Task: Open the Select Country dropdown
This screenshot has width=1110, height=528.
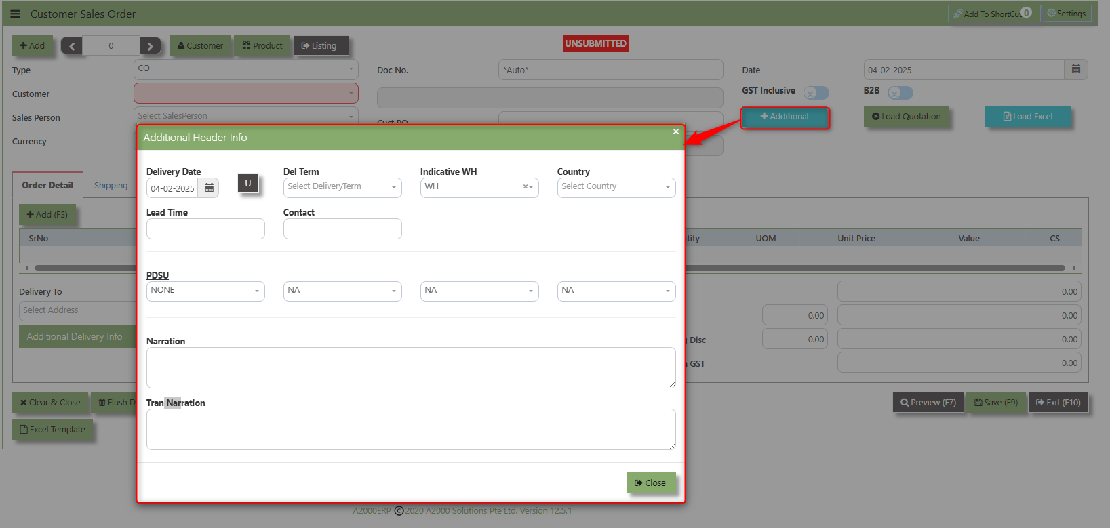Action: point(616,187)
